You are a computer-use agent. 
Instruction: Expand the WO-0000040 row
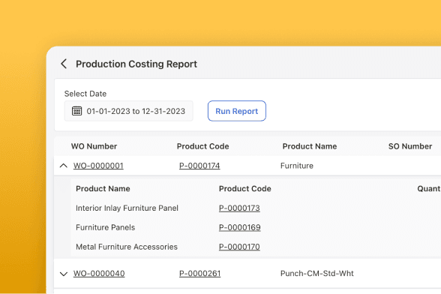pyautogui.click(x=64, y=274)
